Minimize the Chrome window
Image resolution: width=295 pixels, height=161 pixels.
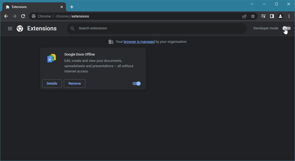(x=264, y=4)
